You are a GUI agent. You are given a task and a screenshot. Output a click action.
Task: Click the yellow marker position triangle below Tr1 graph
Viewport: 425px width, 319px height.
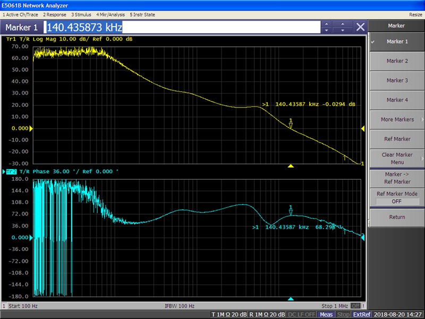coord(291,166)
